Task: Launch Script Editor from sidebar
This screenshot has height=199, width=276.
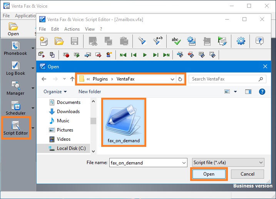Action: 15,128
